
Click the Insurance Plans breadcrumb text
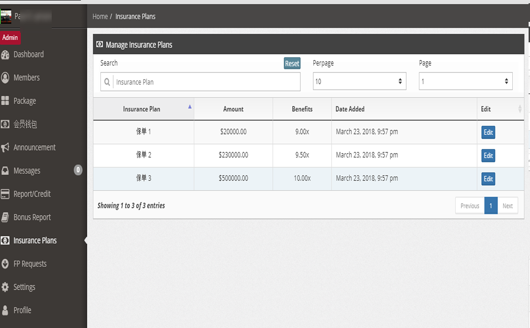[135, 17]
